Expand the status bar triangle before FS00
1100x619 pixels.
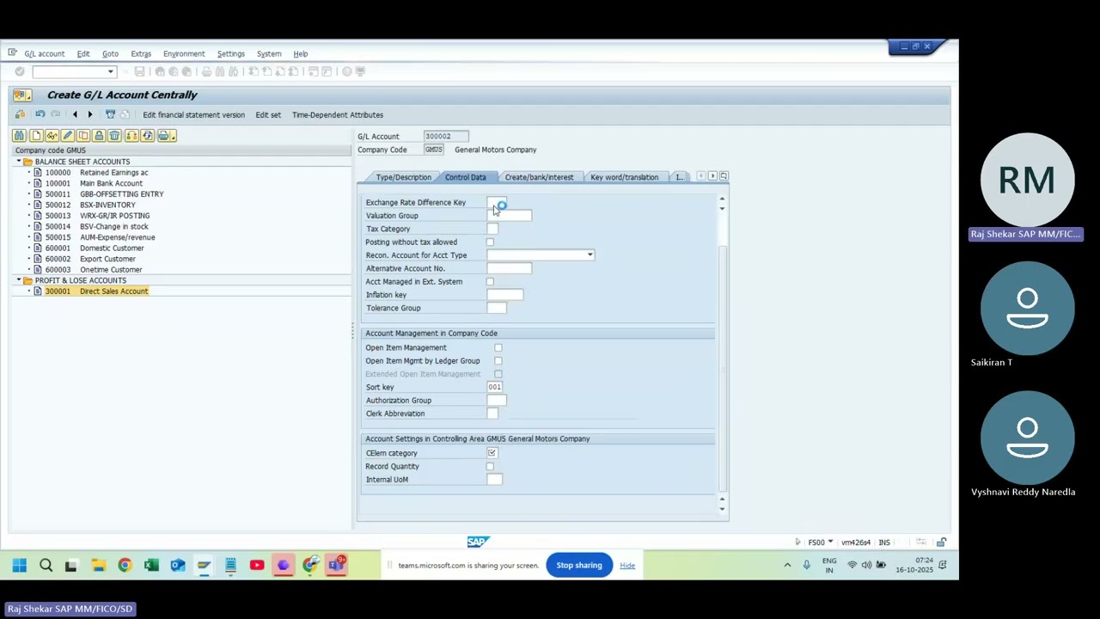[797, 542]
